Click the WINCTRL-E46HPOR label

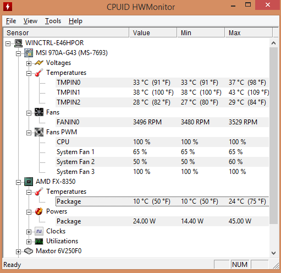(54, 43)
